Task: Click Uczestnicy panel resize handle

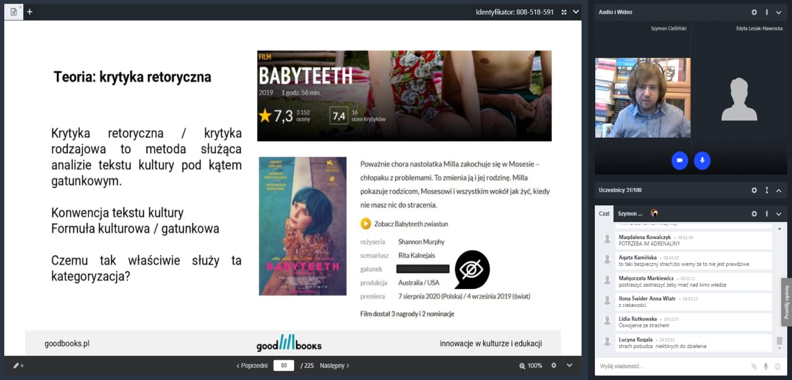Action: (767, 190)
